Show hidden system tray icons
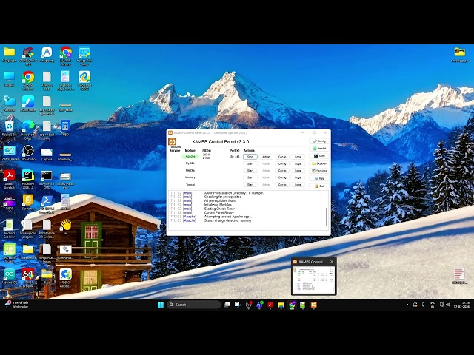Screen dimensions: 474x355 tap(407, 305)
